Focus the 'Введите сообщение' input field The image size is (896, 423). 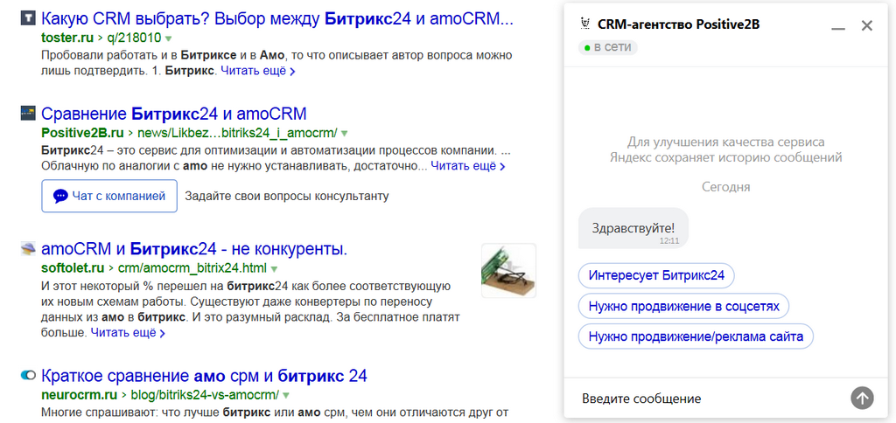[x=709, y=399]
